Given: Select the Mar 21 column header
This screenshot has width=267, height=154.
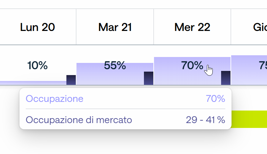Looking at the screenshot, I should (115, 27).
